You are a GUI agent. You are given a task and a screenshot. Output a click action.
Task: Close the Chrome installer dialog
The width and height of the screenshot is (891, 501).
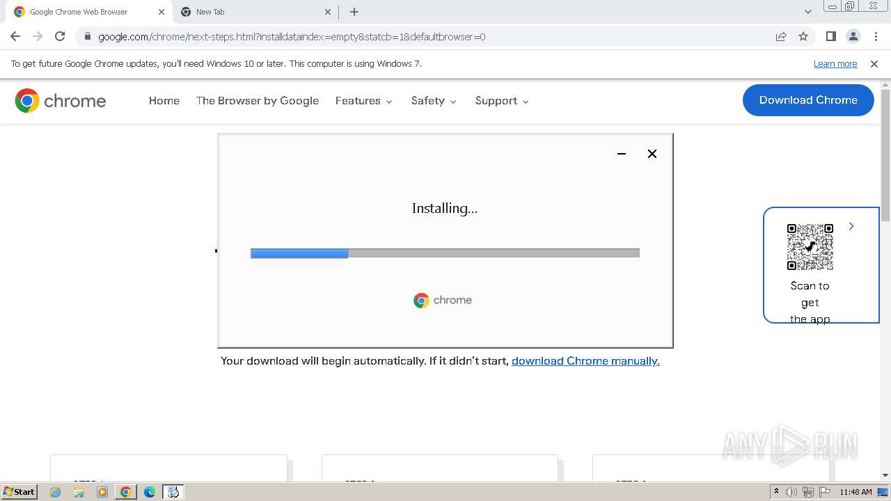(652, 154)
